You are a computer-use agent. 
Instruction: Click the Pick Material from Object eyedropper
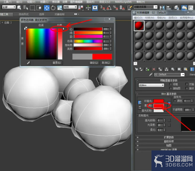[151, 74]
